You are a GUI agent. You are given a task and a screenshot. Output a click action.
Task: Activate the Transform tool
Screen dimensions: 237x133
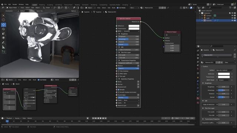[3, 38]
